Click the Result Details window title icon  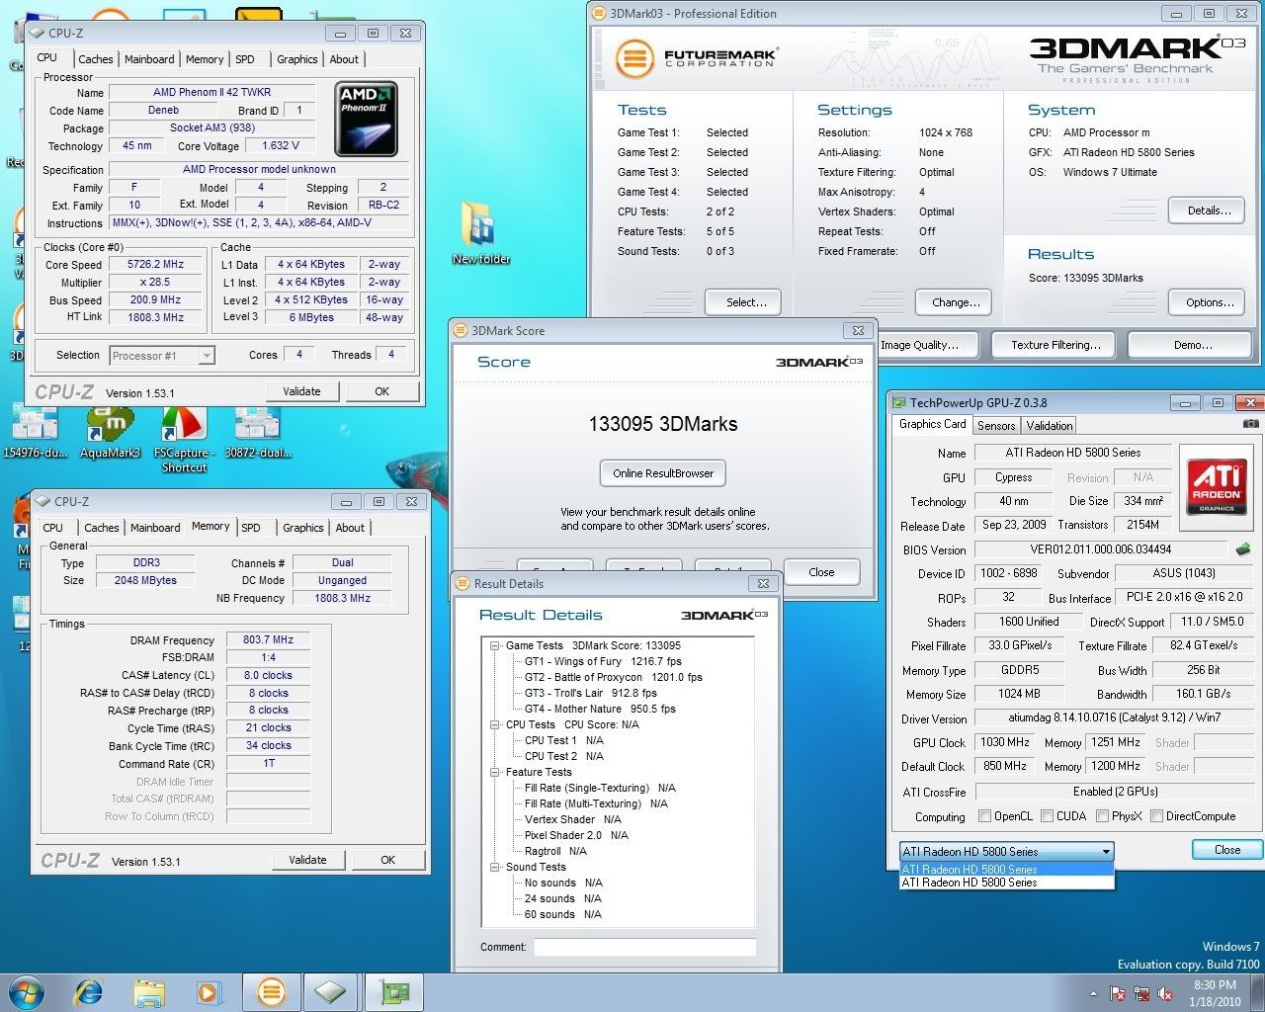463,583
